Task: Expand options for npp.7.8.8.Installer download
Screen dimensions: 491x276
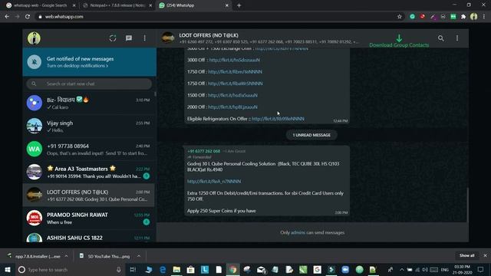Action: (x=66, y=256)
